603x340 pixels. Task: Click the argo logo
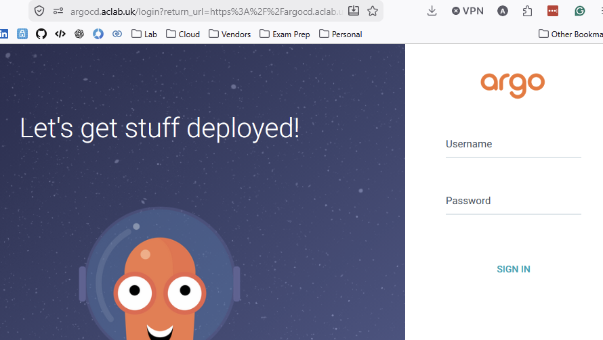[513, 84]
